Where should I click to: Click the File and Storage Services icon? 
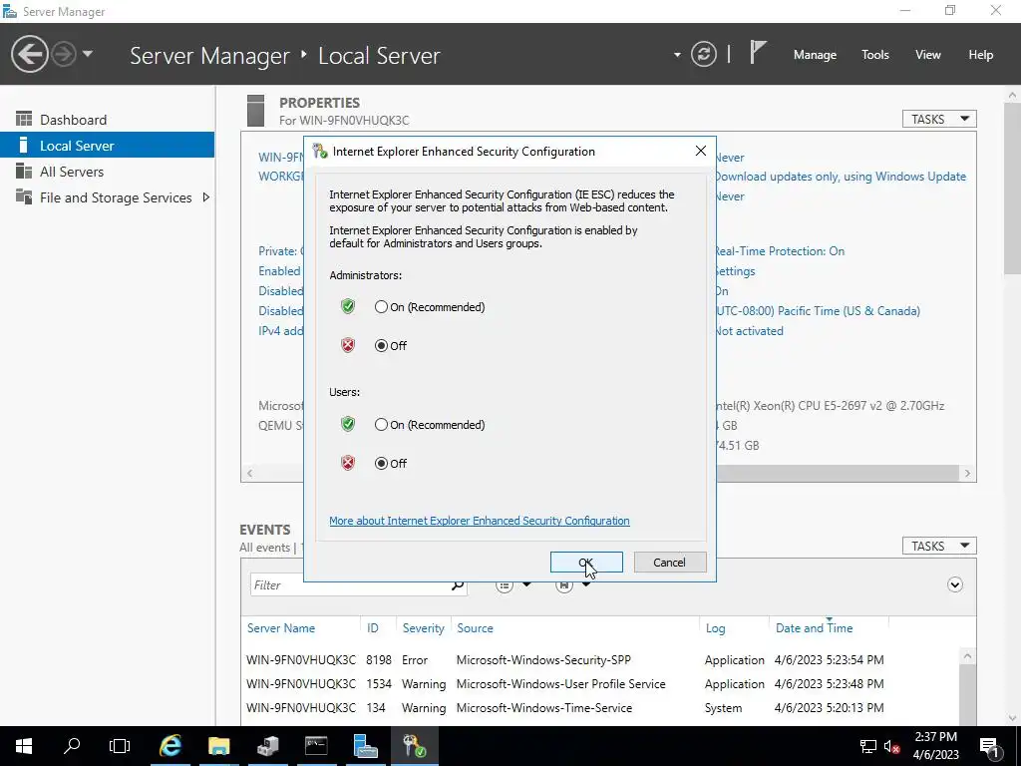24,196
